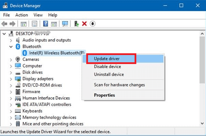Expand the Display adapters category
The width and height of the screenshot is (206, 136).
[x=11, y=79]
